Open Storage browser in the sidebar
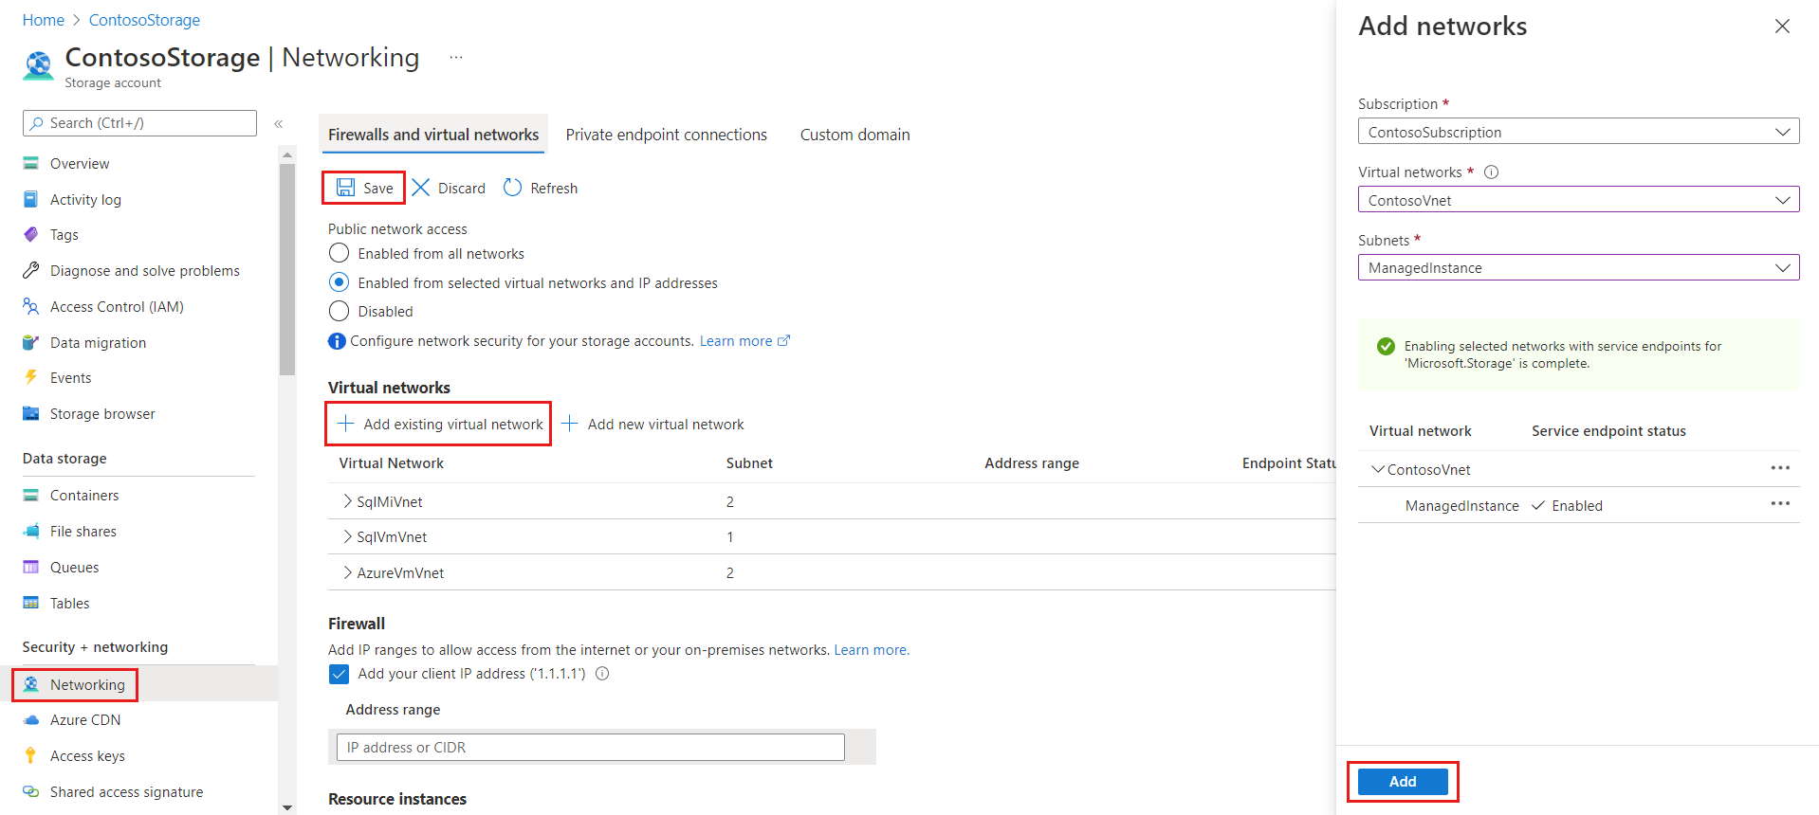This screenshot has height=815, width=1819. pyautogui.click(x=102, y=414)
